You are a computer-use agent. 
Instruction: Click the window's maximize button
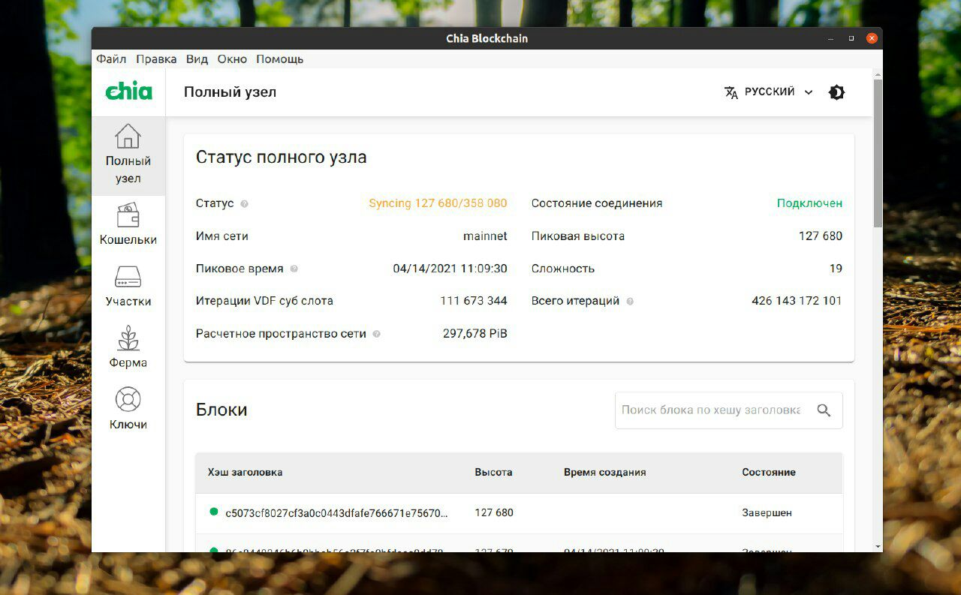point(851,38)
